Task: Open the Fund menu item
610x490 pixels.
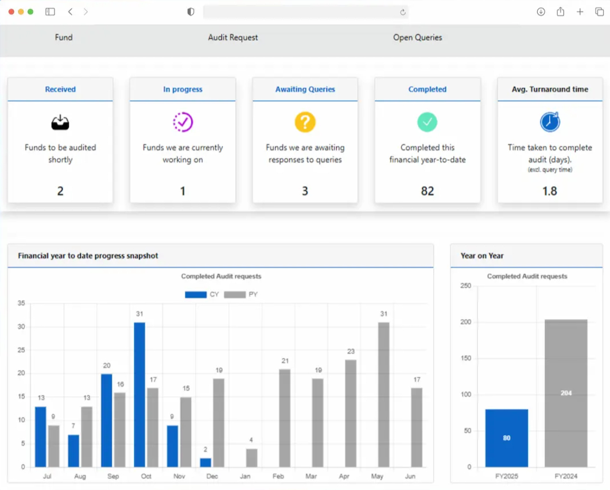Action: [64, 37]
